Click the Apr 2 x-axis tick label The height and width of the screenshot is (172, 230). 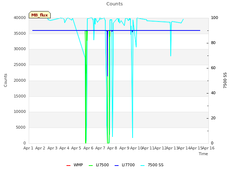(x=40, y=148)
